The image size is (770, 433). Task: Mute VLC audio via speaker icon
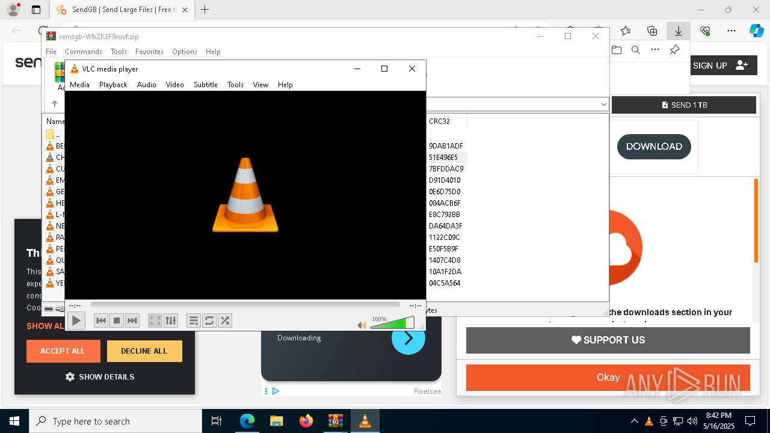(x=362, y=325)
